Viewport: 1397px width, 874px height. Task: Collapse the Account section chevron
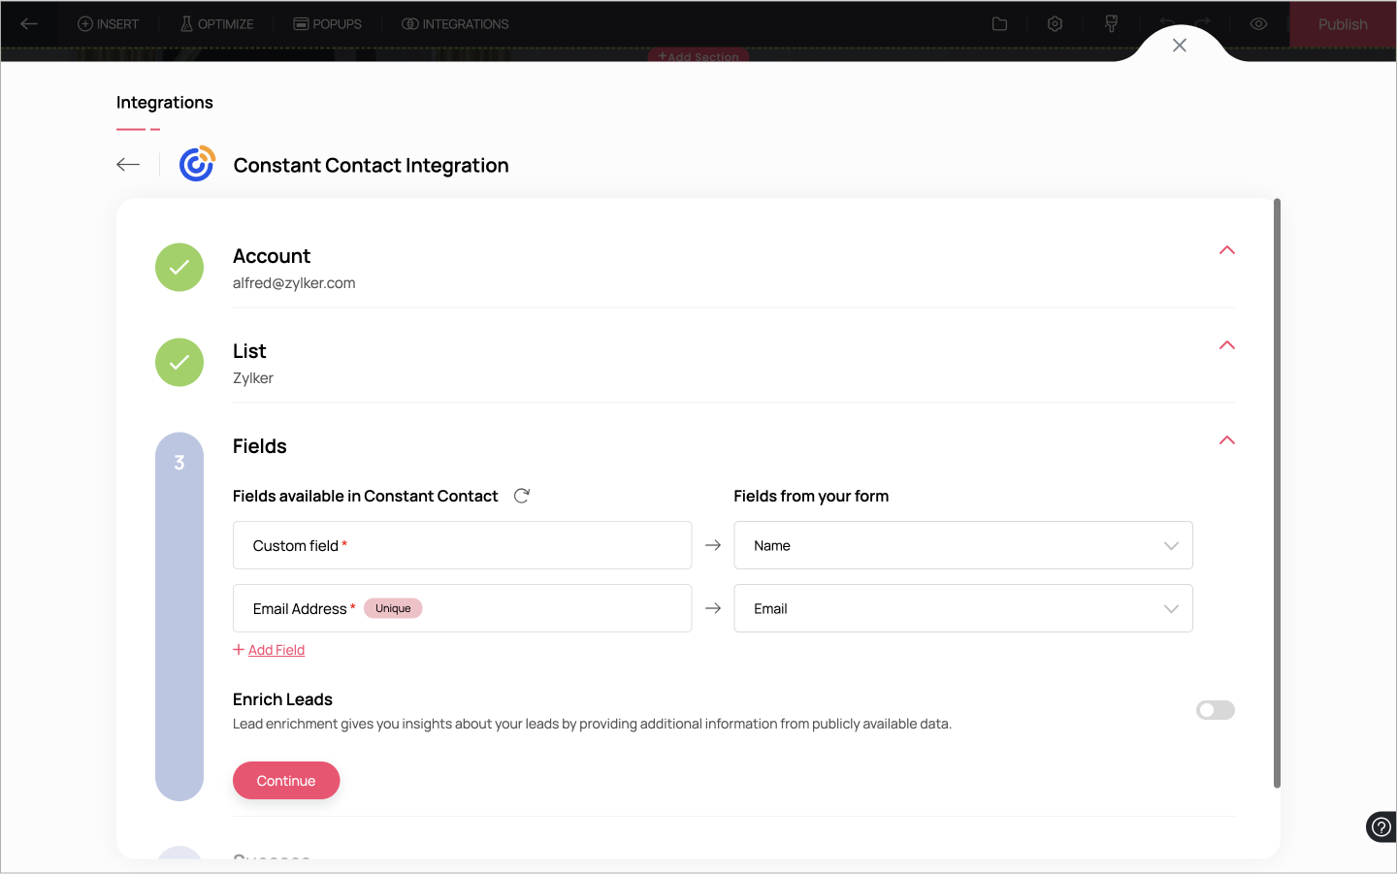pyautogui.click(x=1227, y=250)
